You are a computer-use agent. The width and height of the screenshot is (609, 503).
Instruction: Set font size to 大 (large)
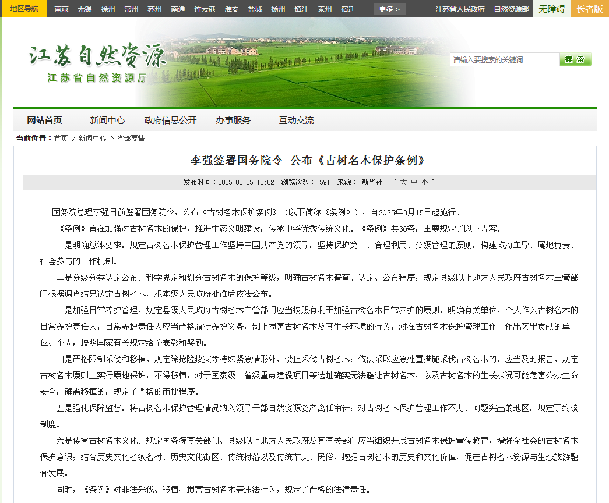[403, 182]
